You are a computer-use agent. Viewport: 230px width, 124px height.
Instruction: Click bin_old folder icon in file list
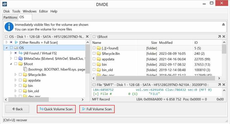(x=99, y=70)
